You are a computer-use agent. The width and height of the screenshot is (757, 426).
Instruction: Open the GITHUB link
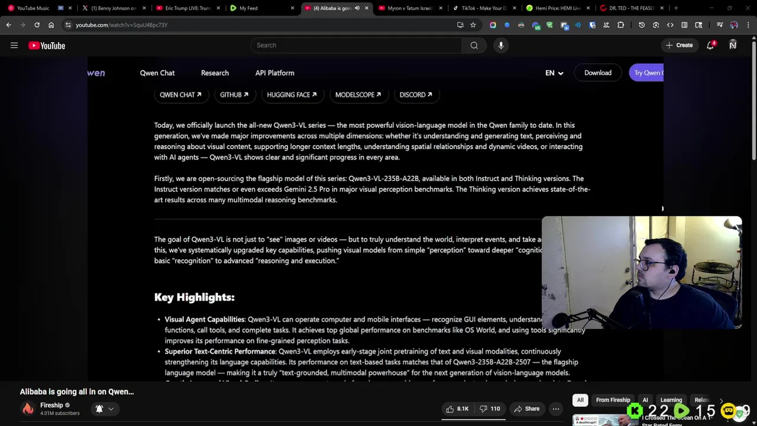(x=234, y=95)
